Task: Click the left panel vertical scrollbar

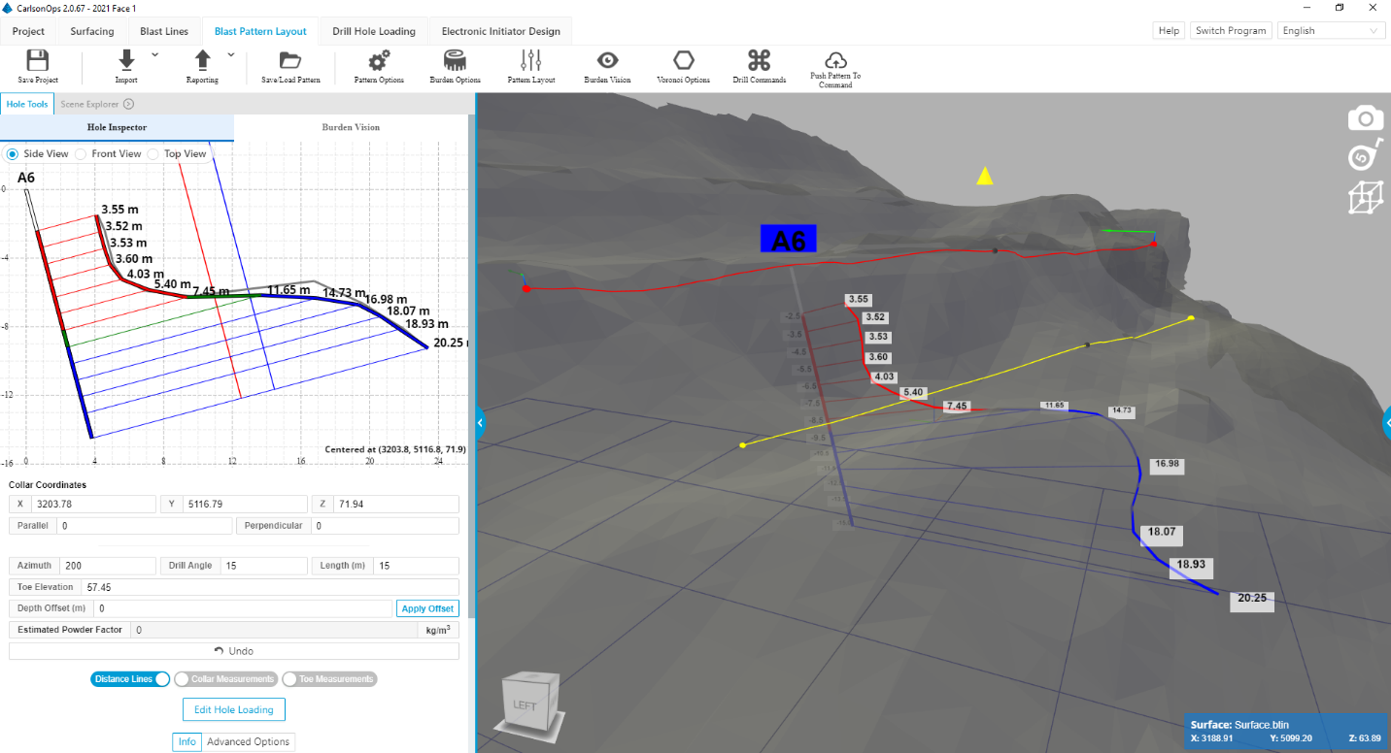Action: [x=471, y=369]
